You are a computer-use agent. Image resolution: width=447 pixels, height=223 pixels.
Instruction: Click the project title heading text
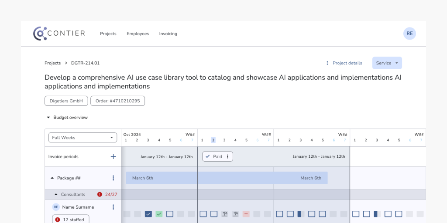coord(223,82)
